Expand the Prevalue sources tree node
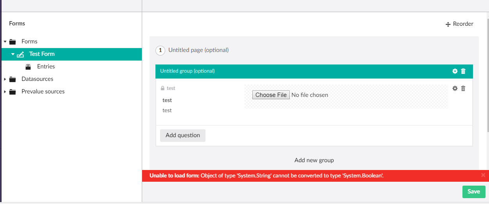Screen dimensions: 489x204 pyautogui.click(x=5, y=92)
